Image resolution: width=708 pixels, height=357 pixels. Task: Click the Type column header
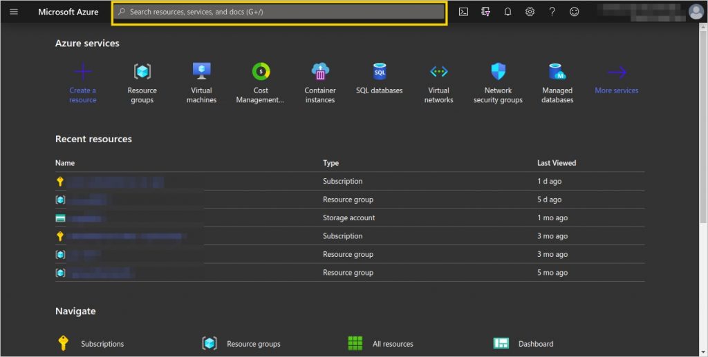pyautogui.click(x=330, y=163)
